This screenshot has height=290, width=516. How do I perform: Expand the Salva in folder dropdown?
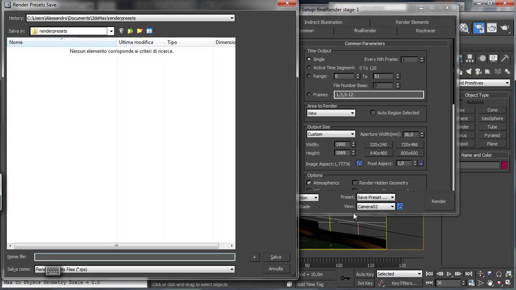point(111,31)
